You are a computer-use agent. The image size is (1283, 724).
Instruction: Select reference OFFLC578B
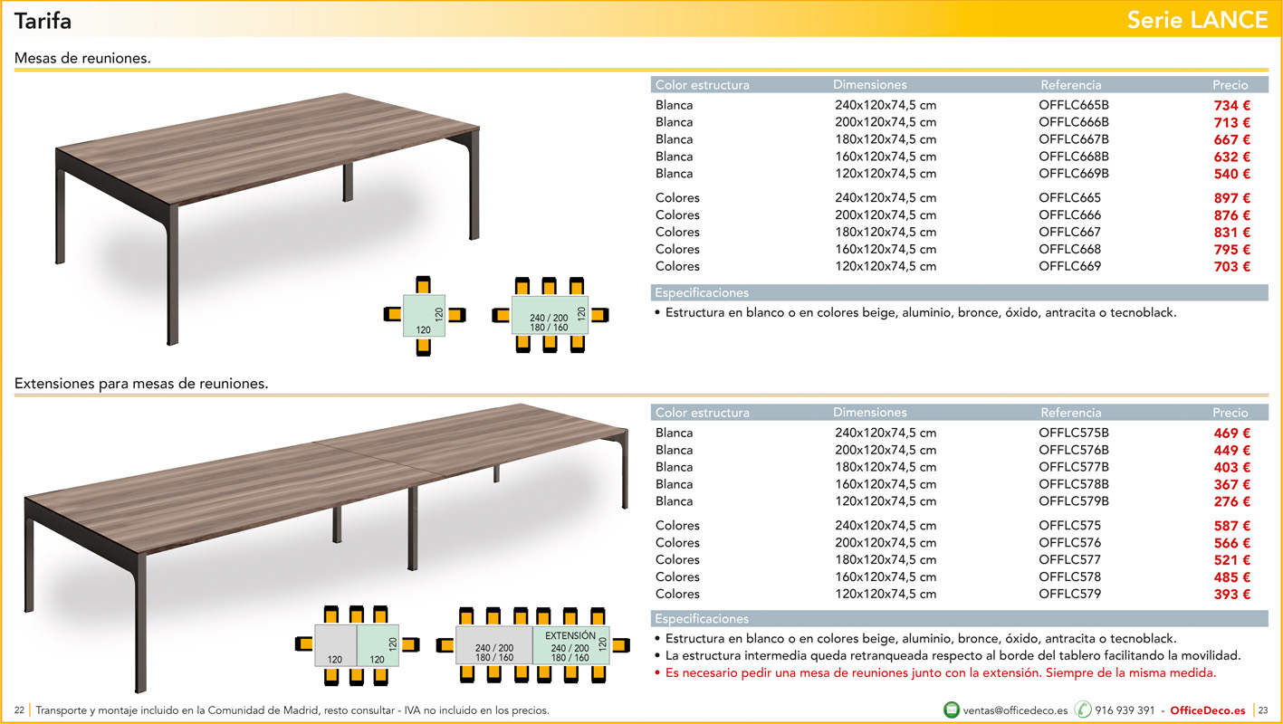[1074, 484]
